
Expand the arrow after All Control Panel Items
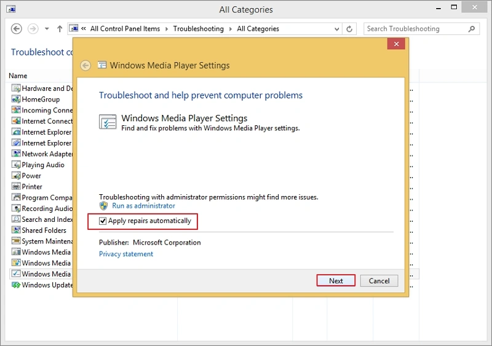coord(166,29)
